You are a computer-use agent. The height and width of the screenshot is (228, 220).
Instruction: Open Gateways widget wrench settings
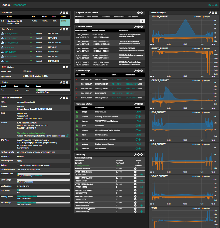point(61,13)
